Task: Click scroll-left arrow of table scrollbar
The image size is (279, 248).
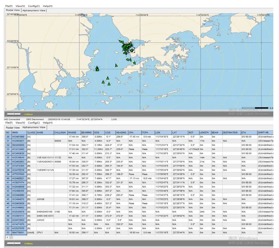Action: pos(7,237)
